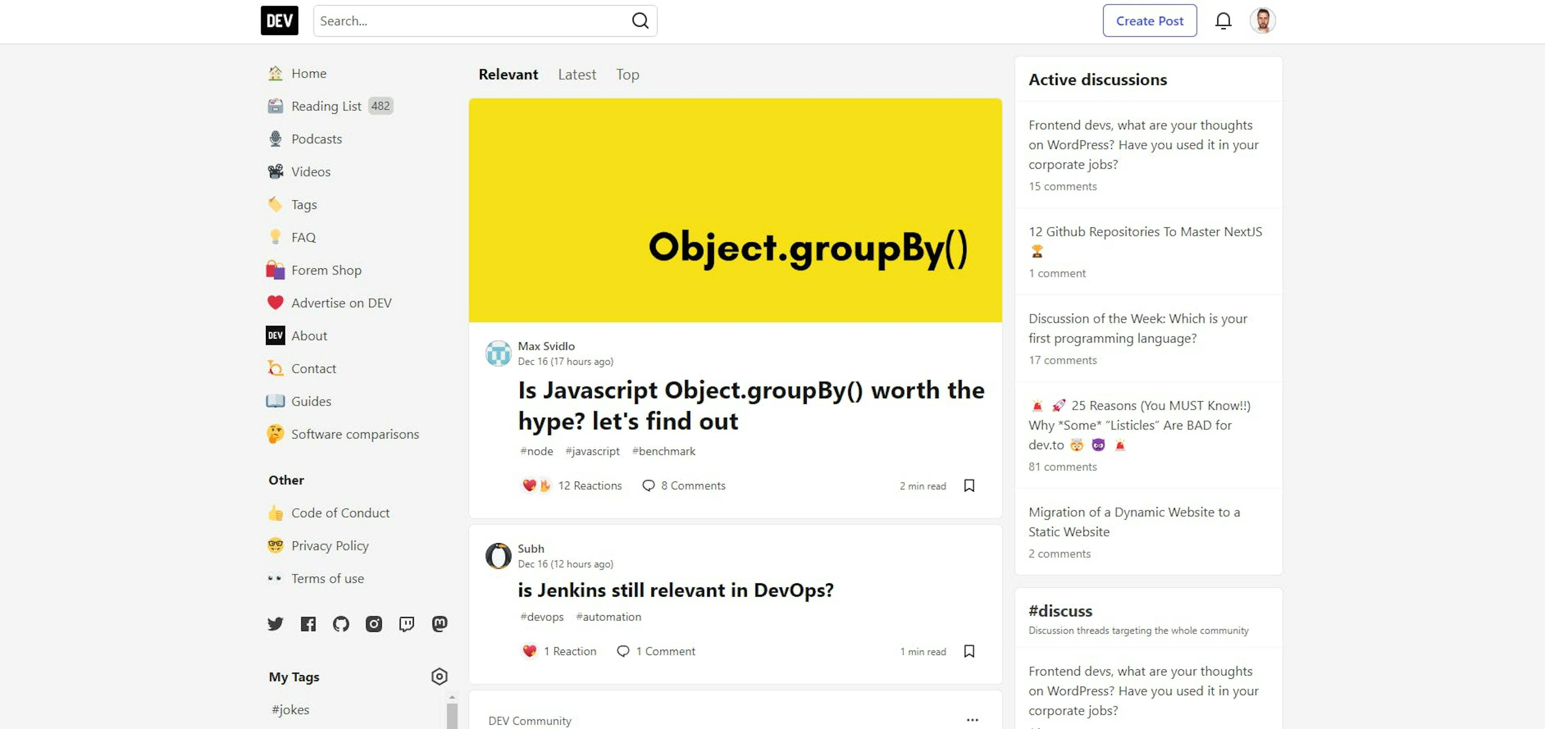Click Max Svidlo's avatar
The height and width of the screenshot is (729, 1545).
[498, 354]
